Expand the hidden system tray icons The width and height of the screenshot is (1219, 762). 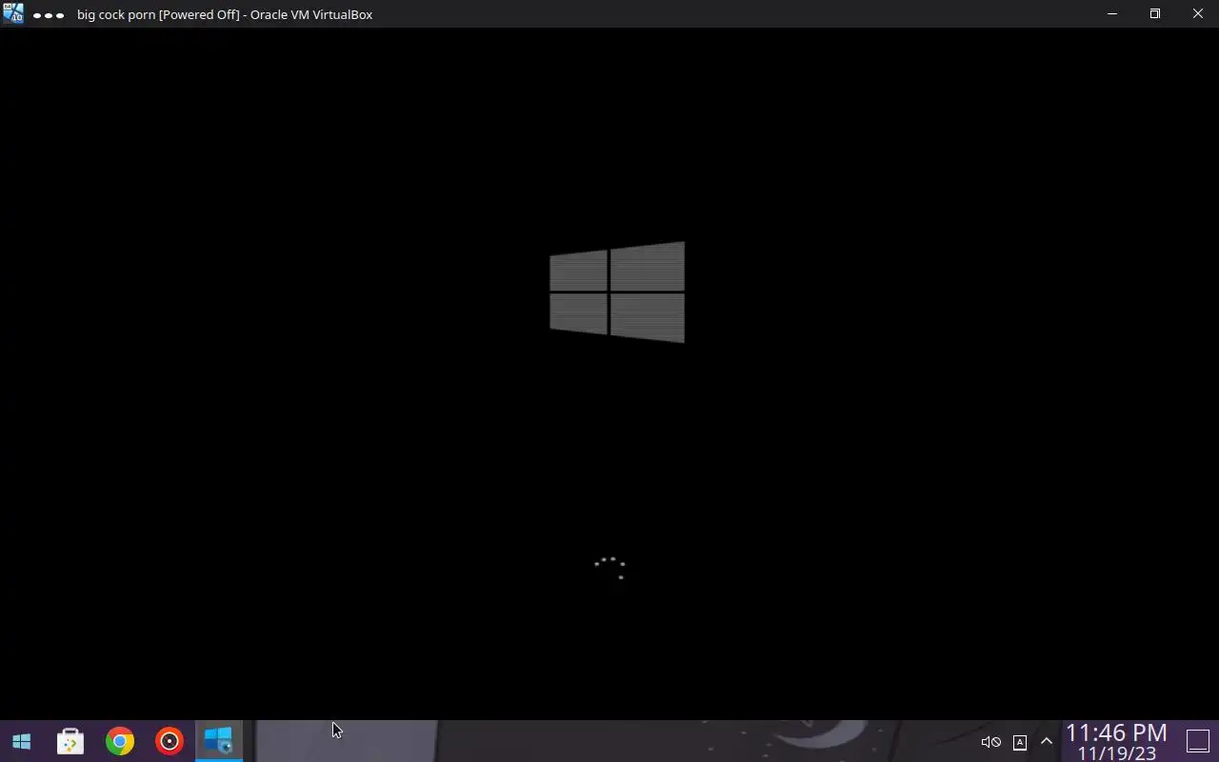(1047, 742)
